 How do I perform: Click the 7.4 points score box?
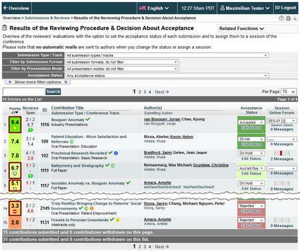coord(15,142)
